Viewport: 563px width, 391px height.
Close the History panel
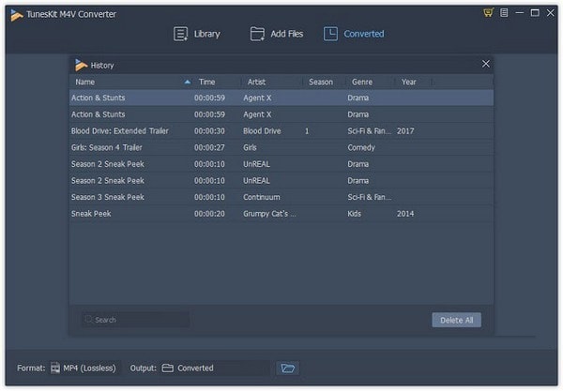pyautogui.click(x=486, y=64)
